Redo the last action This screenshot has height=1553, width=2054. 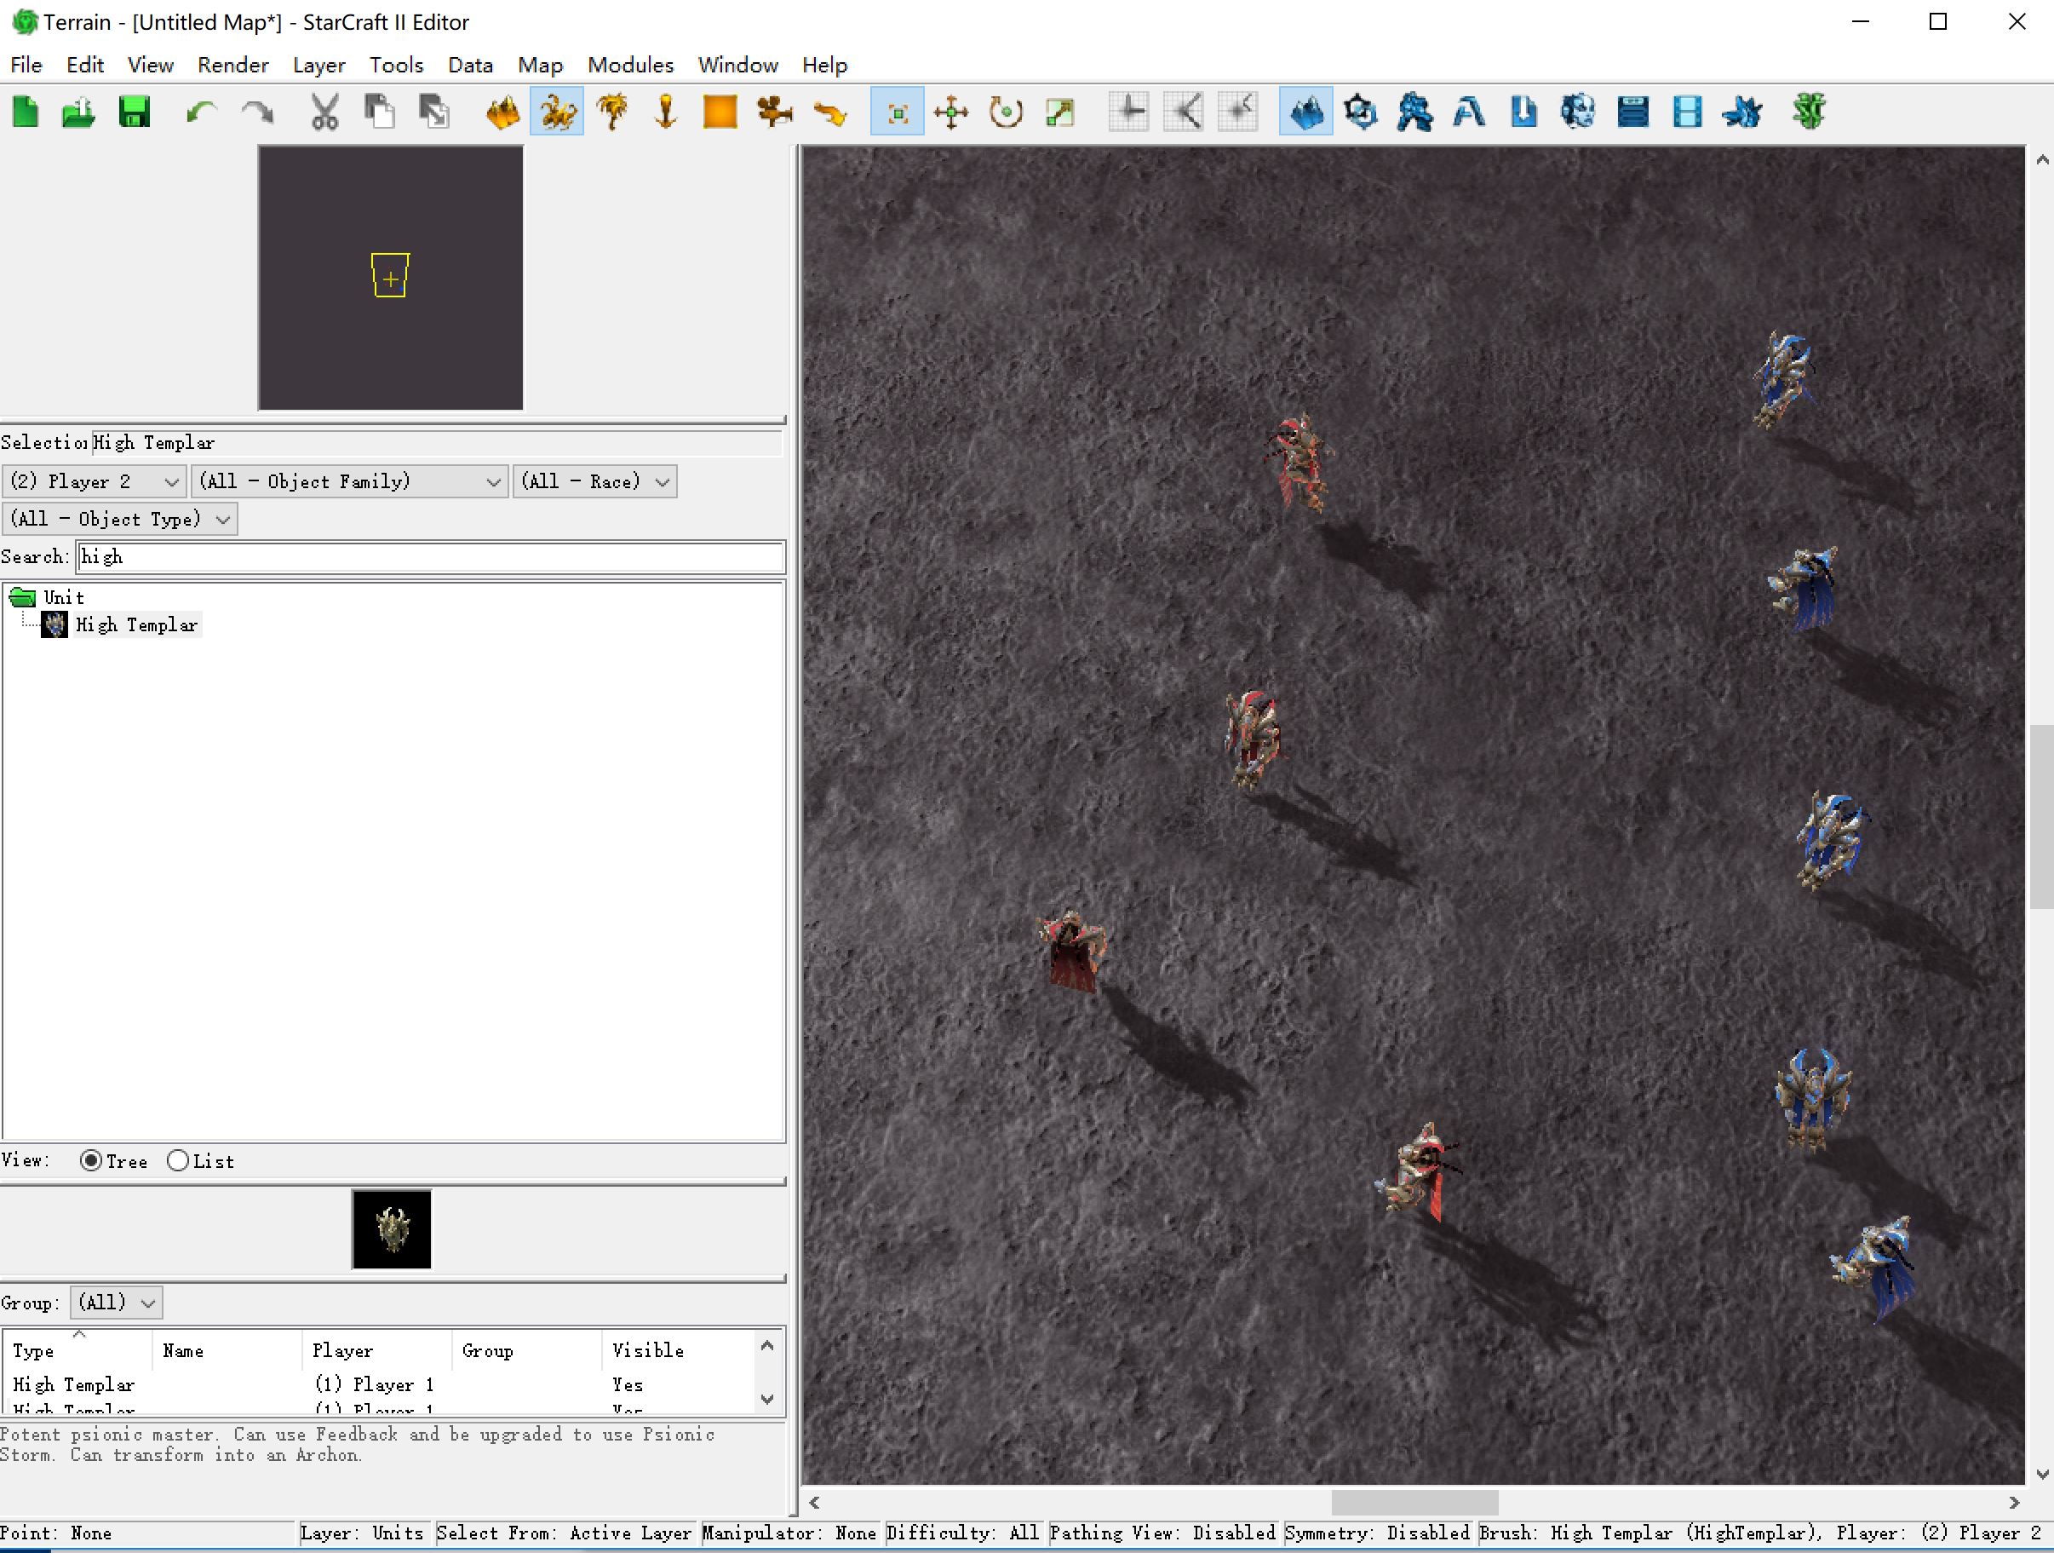pyautogui.click(x=257, y=112)
